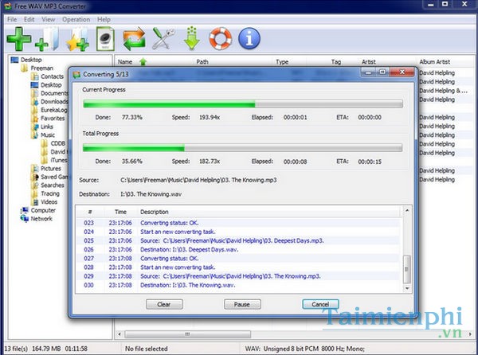478x355 pixels.
Task: Select the Desktop folder under Freeman
Action: coord(51,85)
